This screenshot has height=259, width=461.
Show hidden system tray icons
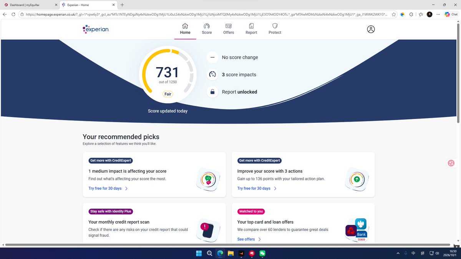click(x=398, y=253)
